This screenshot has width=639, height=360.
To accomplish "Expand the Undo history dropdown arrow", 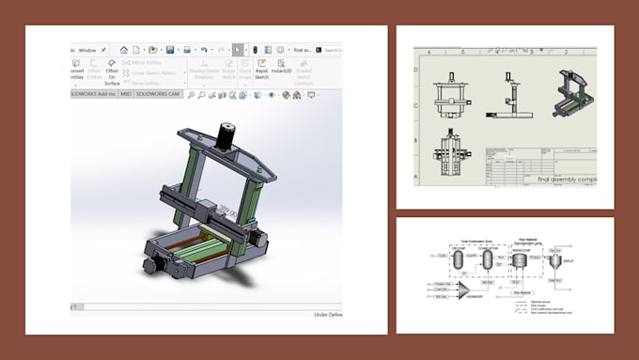I will 212,51.
